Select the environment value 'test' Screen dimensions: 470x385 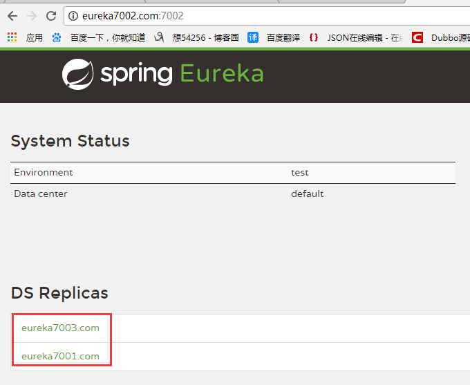[x=300, y=173]
